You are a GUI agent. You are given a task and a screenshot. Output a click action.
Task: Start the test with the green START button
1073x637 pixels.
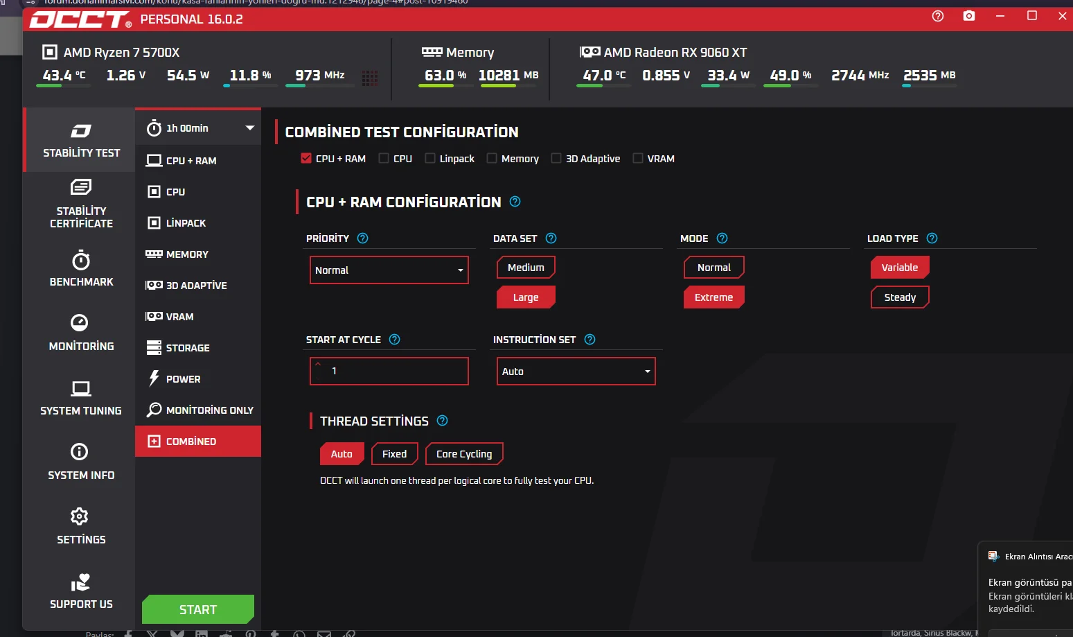[x=198, y=609]
